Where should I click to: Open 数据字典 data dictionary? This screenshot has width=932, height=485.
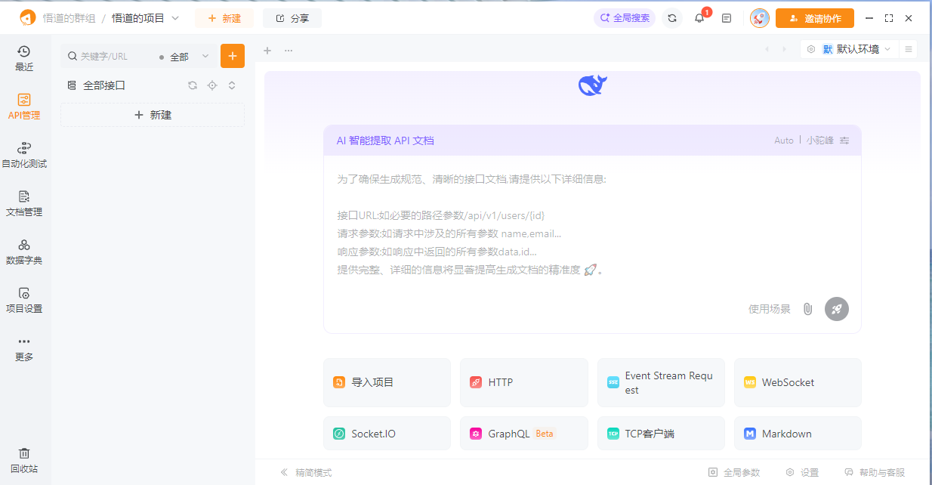(x=24, y=252)
